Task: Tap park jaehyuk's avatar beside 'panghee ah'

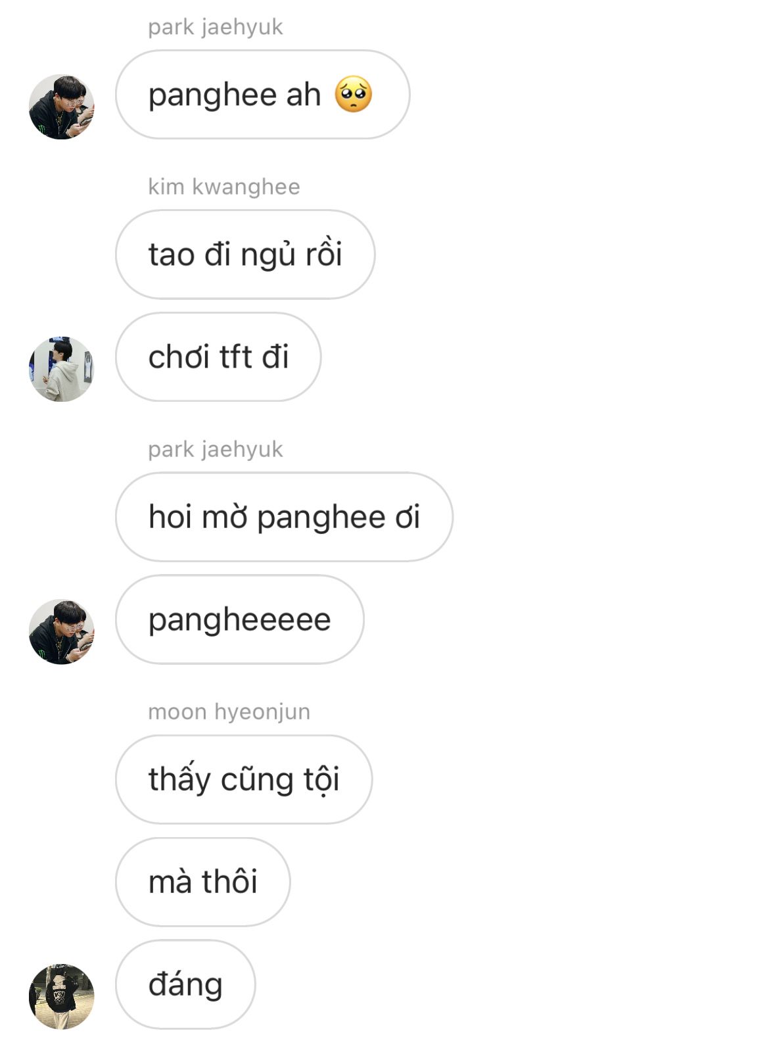Action: point(62,107)
